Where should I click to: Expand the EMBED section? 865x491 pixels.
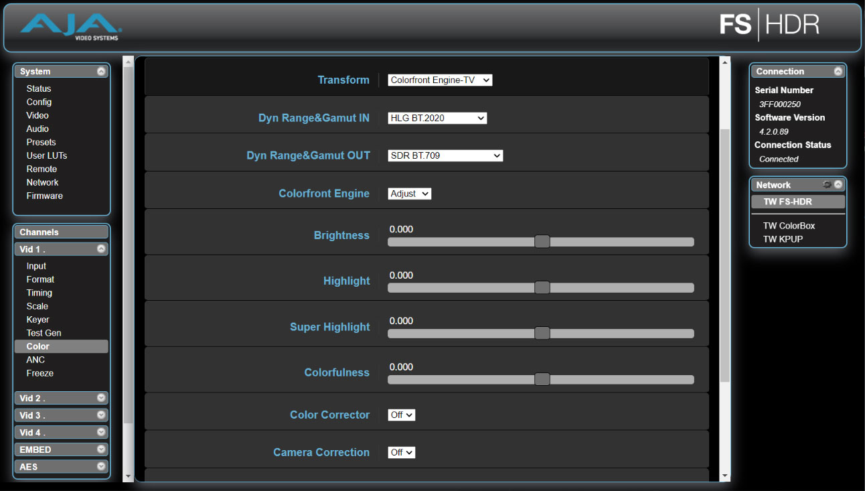click(101, 449)
